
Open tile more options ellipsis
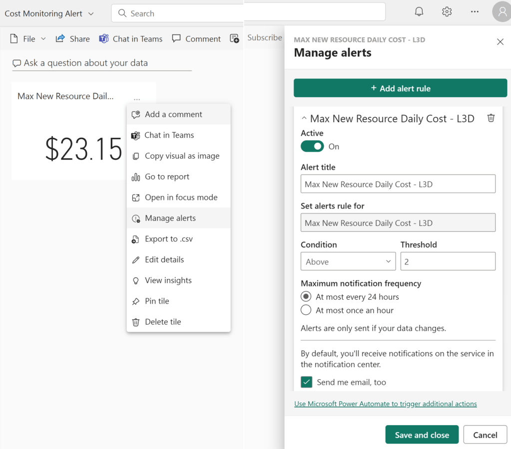click(x=137, y=99)
